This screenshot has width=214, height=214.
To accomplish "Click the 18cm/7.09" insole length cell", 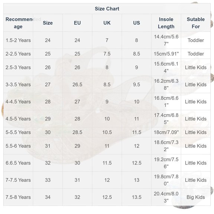I will click(166, 132).
